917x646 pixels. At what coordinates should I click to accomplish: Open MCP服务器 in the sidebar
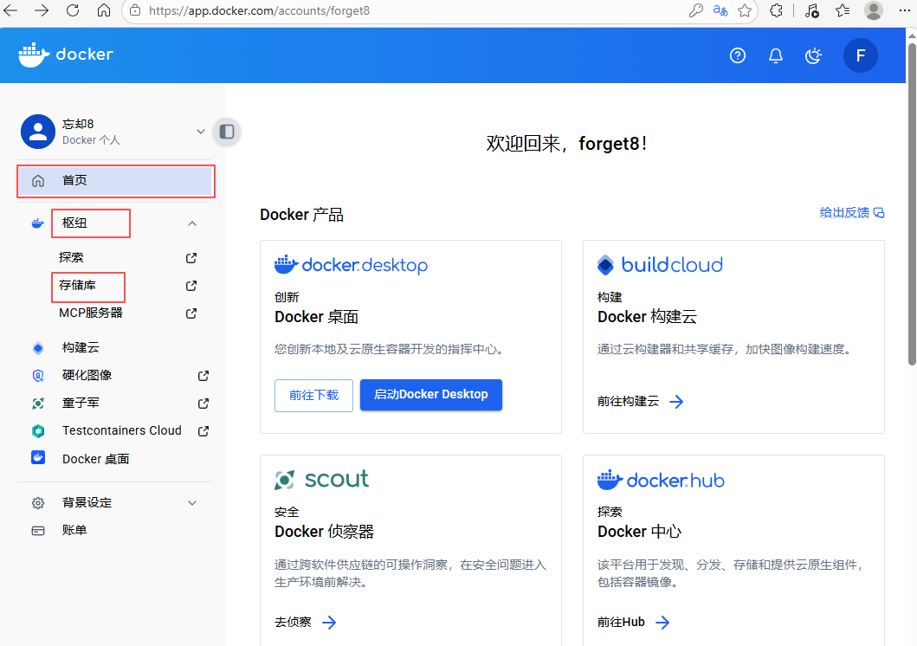click(91, 313)
